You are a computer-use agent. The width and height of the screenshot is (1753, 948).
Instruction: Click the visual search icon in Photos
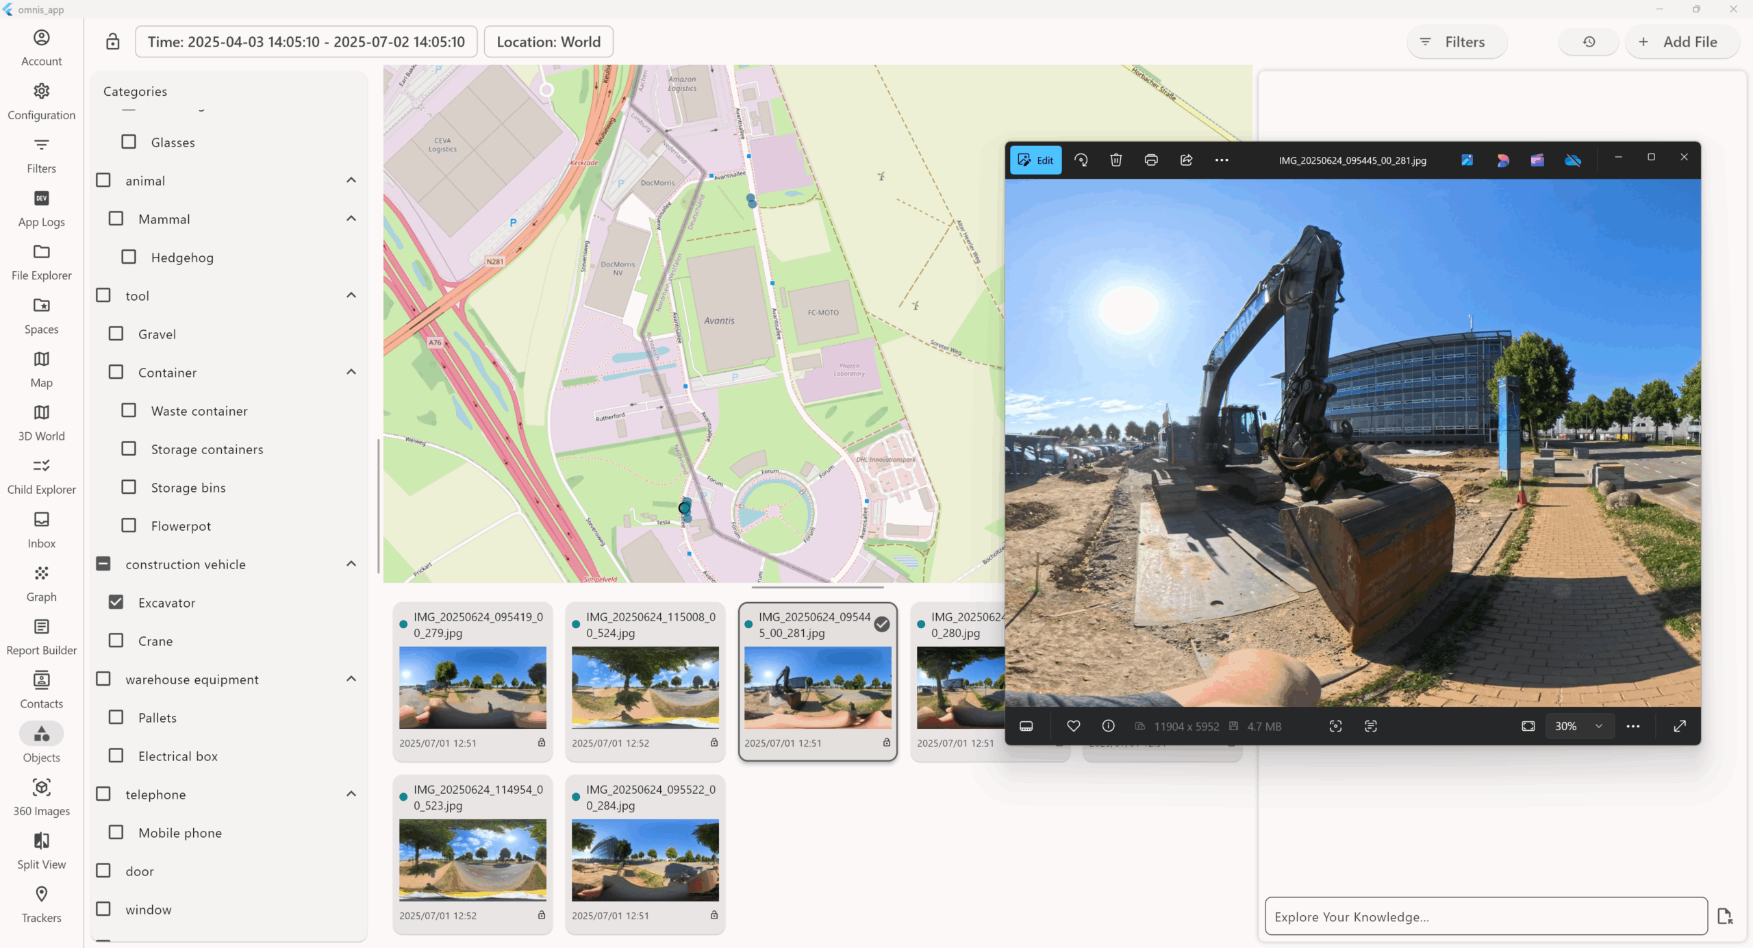coord(1335,726)
